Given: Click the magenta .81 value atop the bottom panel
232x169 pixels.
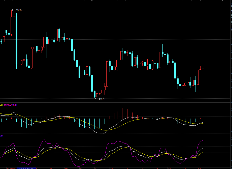Looking at the screenshot, I should tap(2, 136).
